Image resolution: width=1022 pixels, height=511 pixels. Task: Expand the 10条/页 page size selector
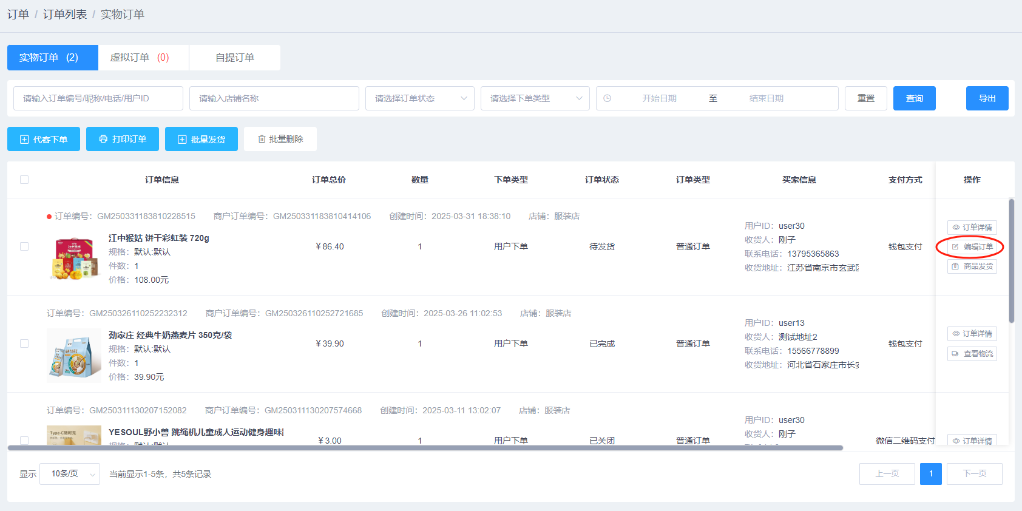click(70, 474)
